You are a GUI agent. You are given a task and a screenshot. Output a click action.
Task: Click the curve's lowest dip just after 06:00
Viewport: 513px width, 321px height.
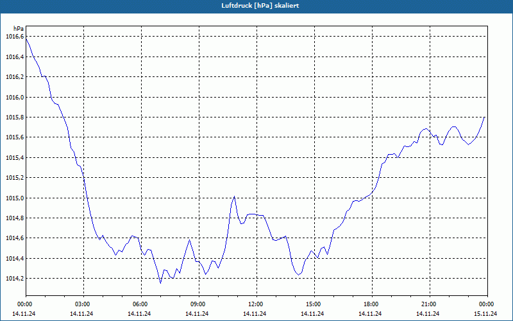click(161, 283)
